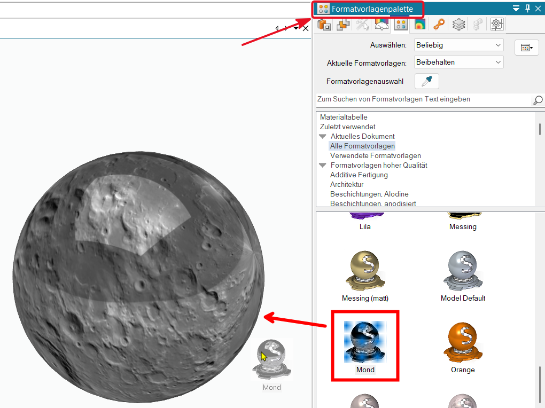Click the Lila style label
This screenshot has width=545, height=408.
365,226
